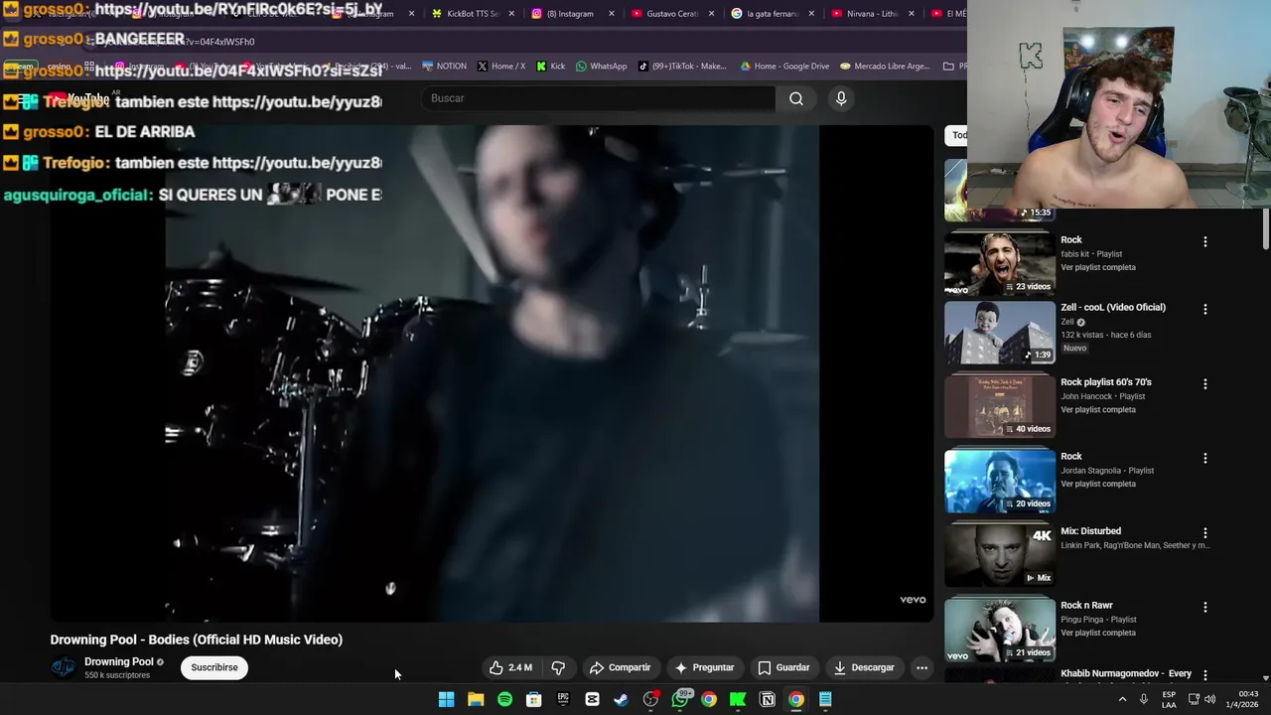This screenshot has width=1271, height=715.
Task: Click Ver playlist completa under John Hancock
Action: point(1098,409)
